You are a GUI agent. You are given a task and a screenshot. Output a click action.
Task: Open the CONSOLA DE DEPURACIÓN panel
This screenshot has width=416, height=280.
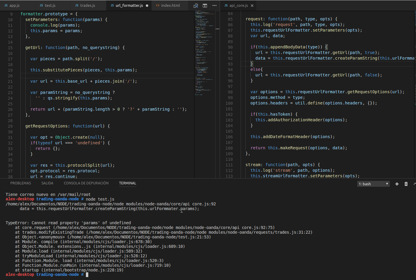(x=86, y=183)
